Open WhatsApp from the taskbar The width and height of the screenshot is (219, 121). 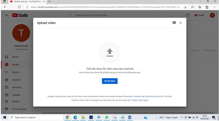point(107,117)
